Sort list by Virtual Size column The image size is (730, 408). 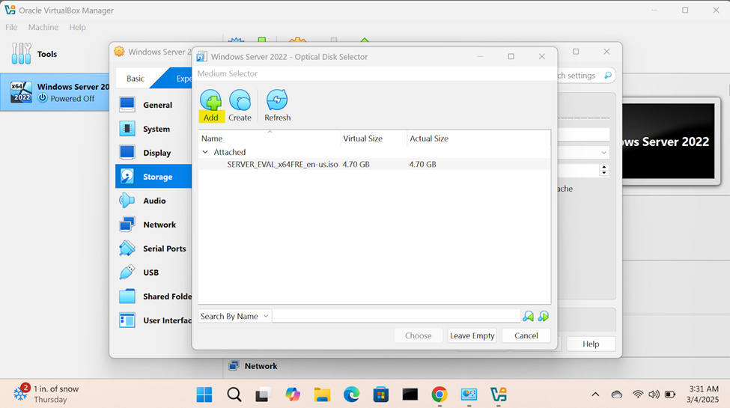[x=374, y=138]
